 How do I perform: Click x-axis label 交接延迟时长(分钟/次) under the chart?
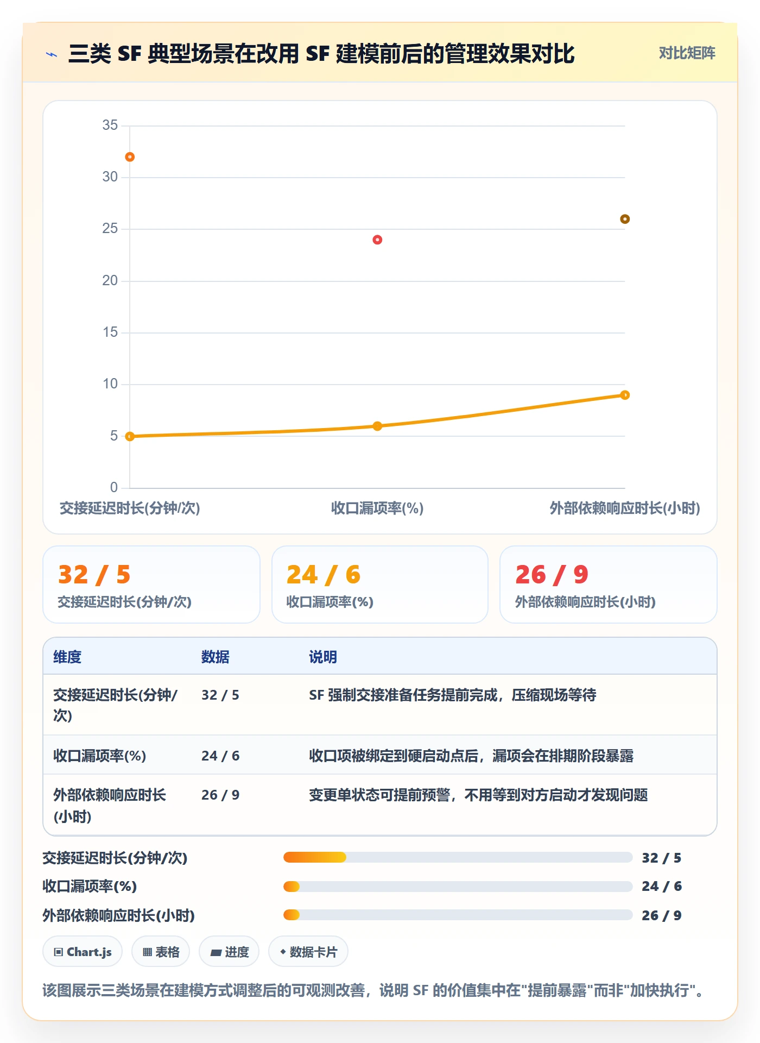point(130,508)
